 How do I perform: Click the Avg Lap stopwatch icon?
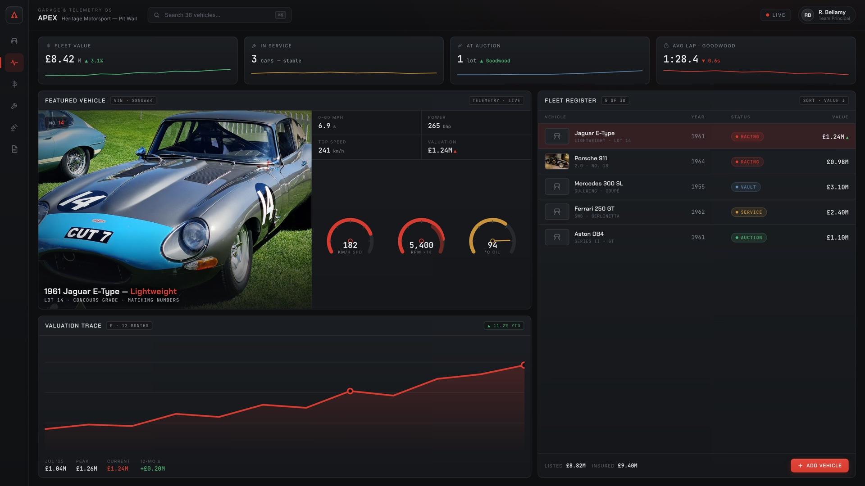click(666, 46)
